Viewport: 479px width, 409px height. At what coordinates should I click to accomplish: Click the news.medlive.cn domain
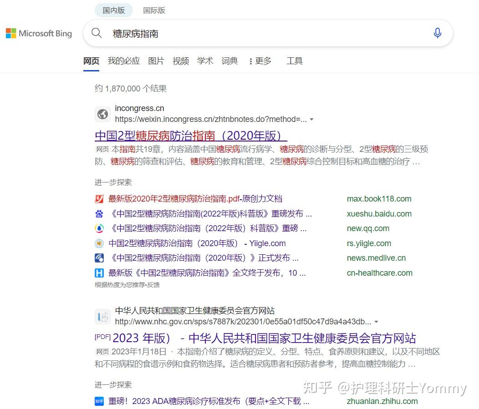[377, 258]
